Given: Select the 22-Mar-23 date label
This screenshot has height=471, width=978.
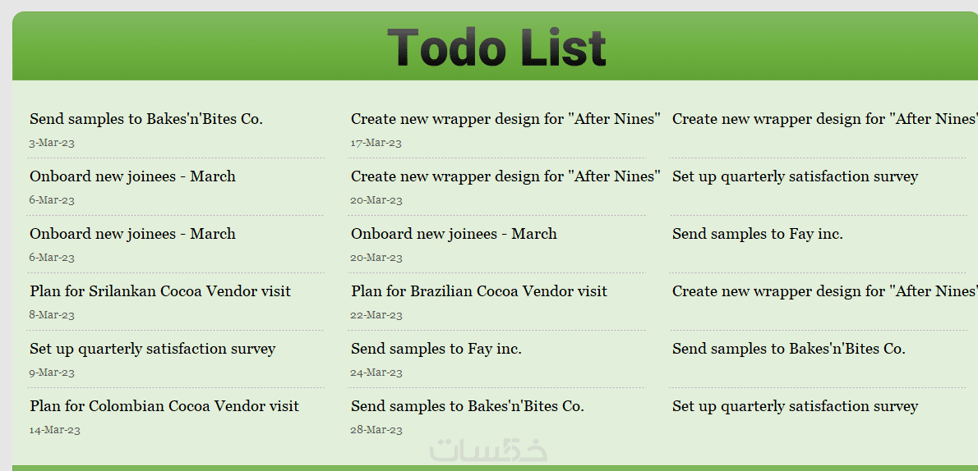Looking at the screenshot, I should (376, 315).
